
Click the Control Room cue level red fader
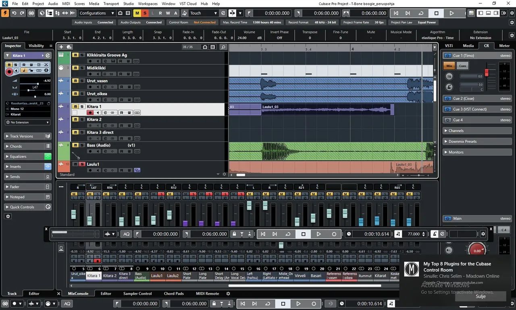pos(487,73)
